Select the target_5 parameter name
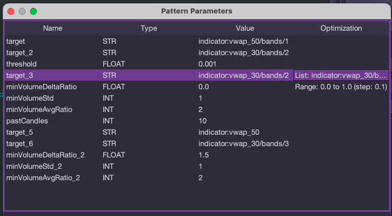392x216 pixels. [19, 132]
